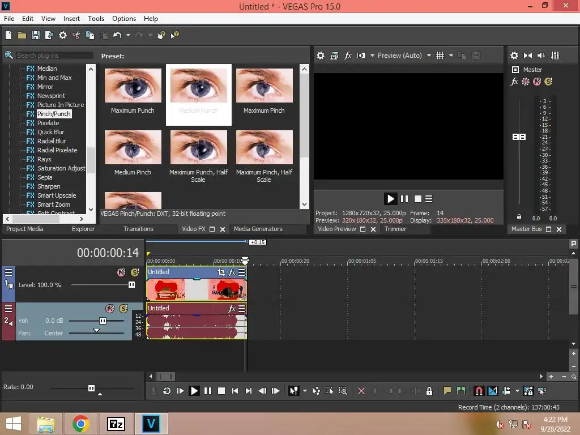Play from the video preview play button
This screenshot has height=435, width=580.
[x=390, y=199]
